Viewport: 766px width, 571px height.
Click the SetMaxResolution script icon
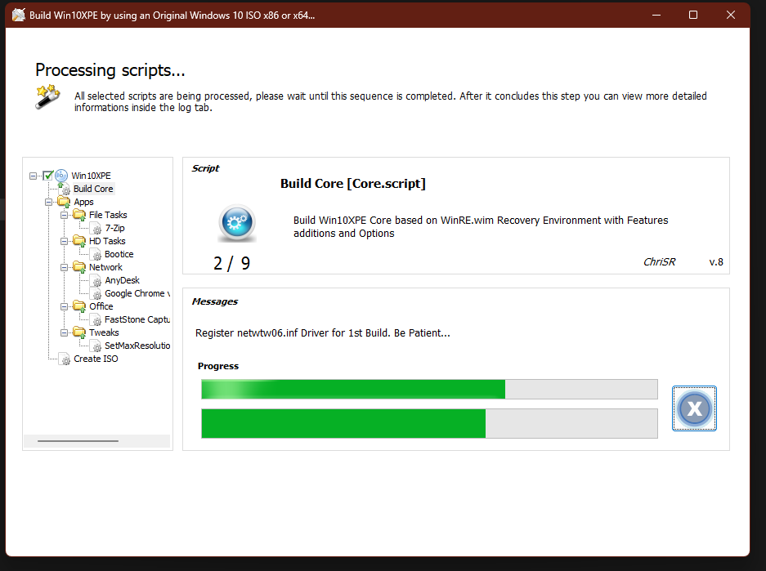click(x=96, y=346)
